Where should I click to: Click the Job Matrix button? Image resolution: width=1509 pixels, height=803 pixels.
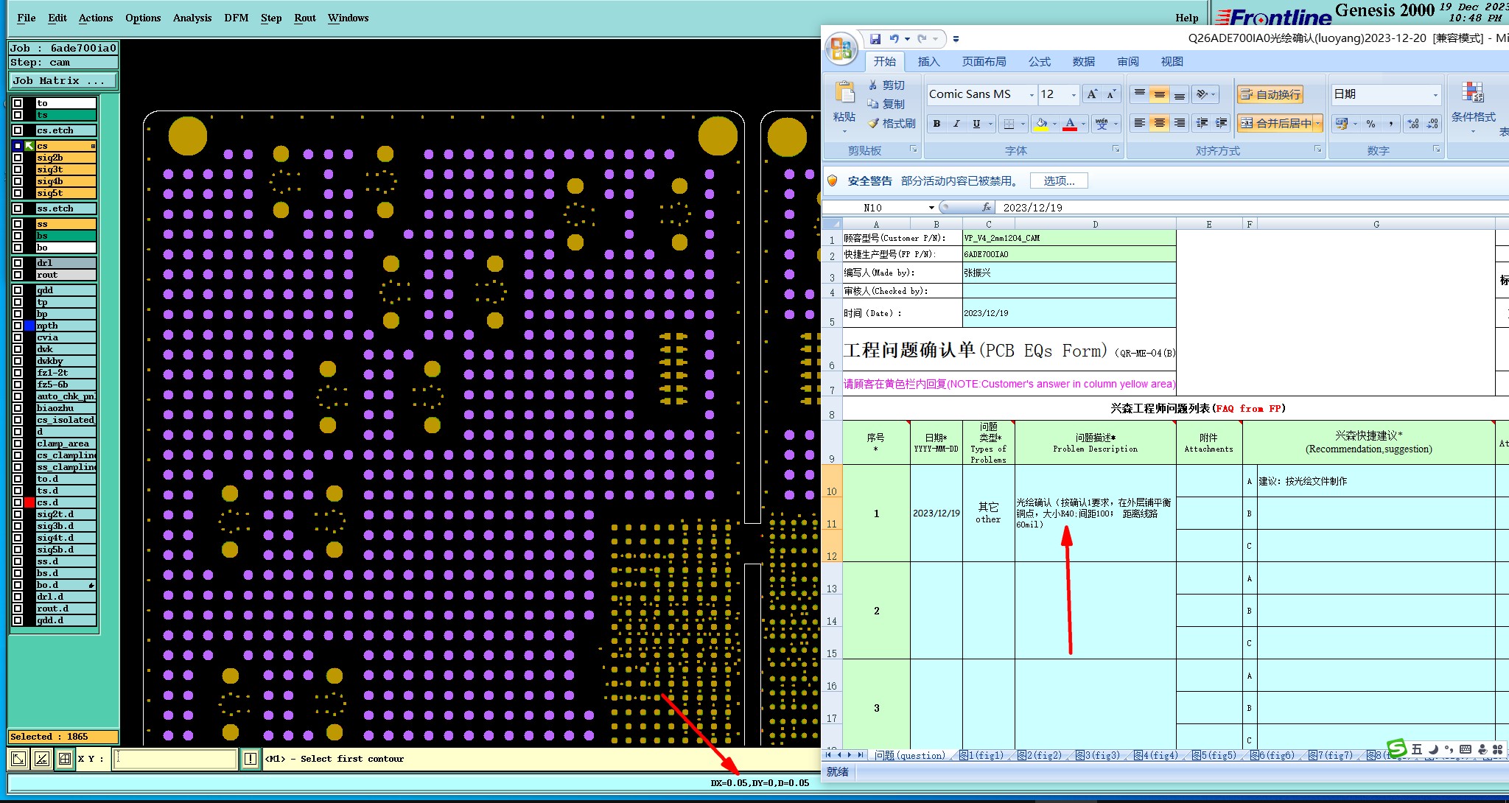pos(63,81)
